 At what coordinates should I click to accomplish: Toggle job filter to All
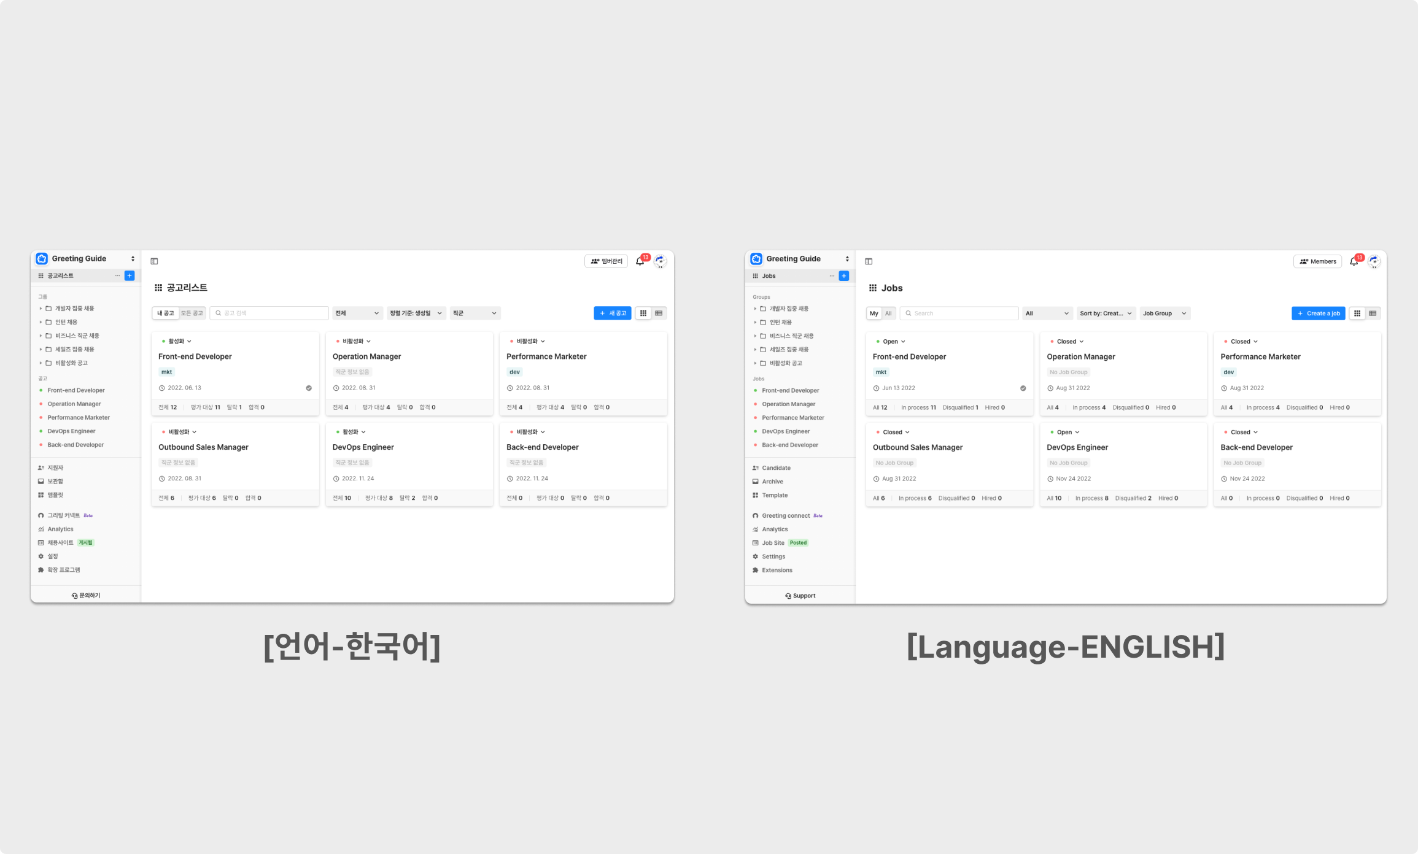coord(888,314)
